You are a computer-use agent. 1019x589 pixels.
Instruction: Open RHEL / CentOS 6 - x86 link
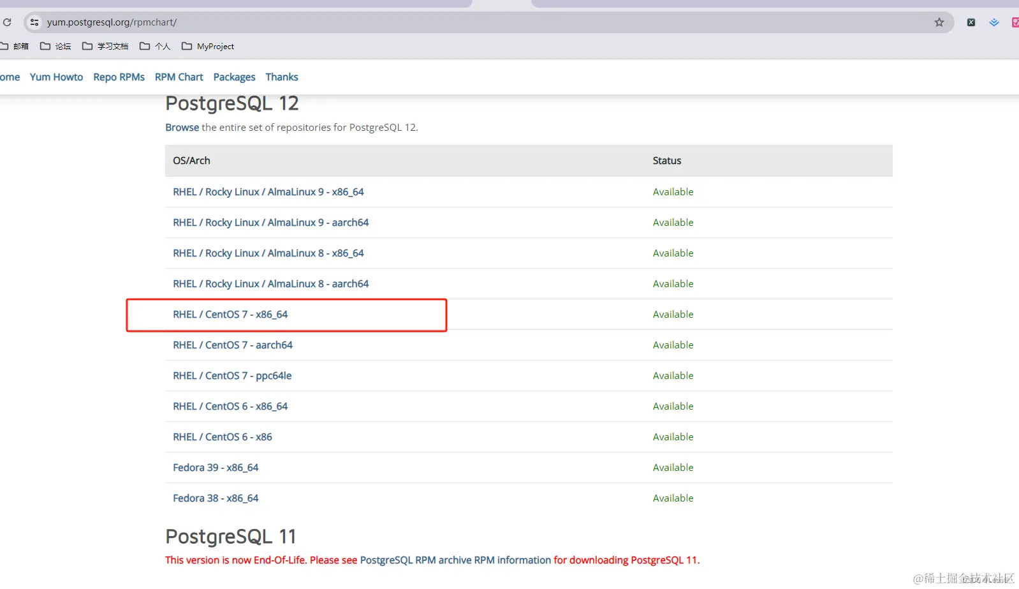(223, 437)
